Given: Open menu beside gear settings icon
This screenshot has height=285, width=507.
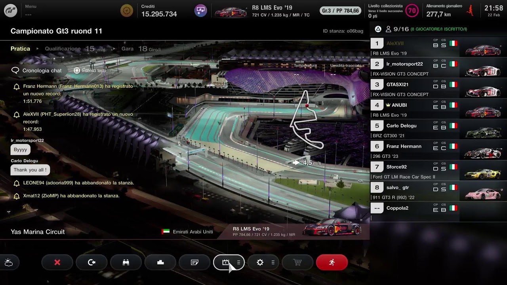Looking at the screenshot, I should [273, 262].
